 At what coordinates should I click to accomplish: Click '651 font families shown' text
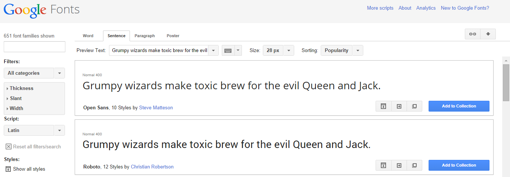(29, 36)
